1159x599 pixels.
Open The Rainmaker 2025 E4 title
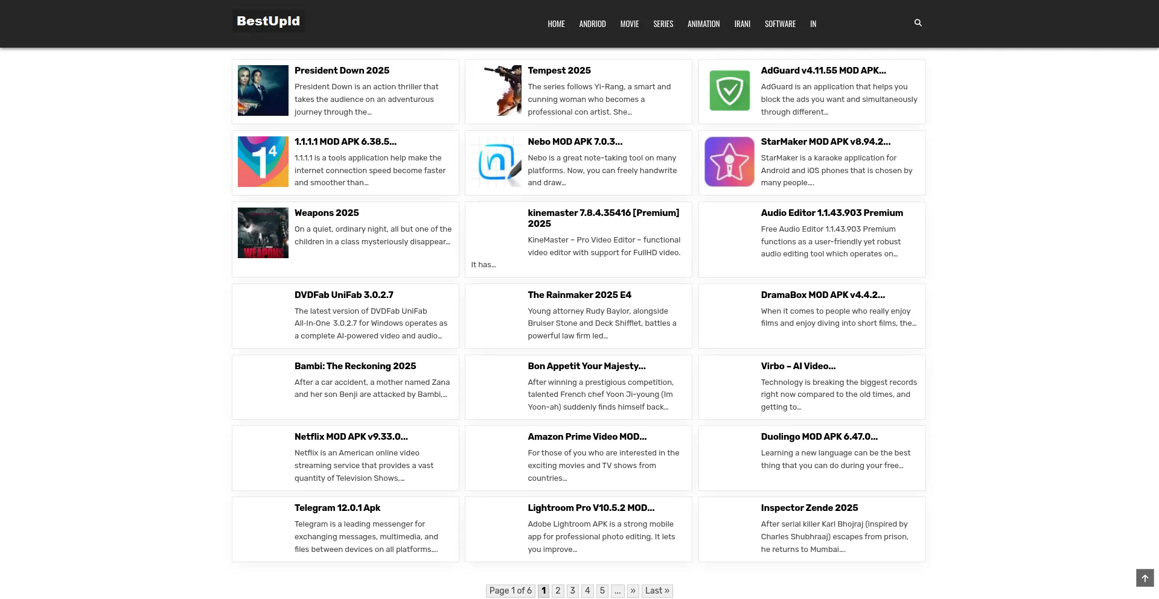point(579,295)
